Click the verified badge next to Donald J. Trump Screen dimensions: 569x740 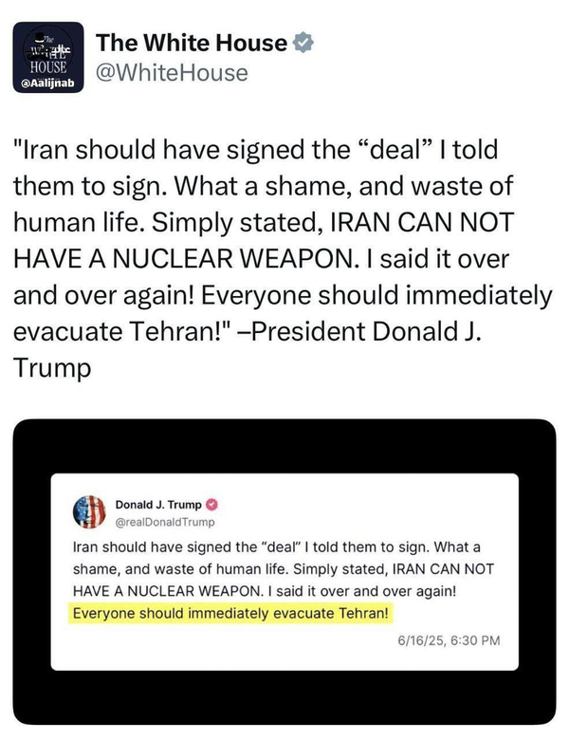pos(211,505)
